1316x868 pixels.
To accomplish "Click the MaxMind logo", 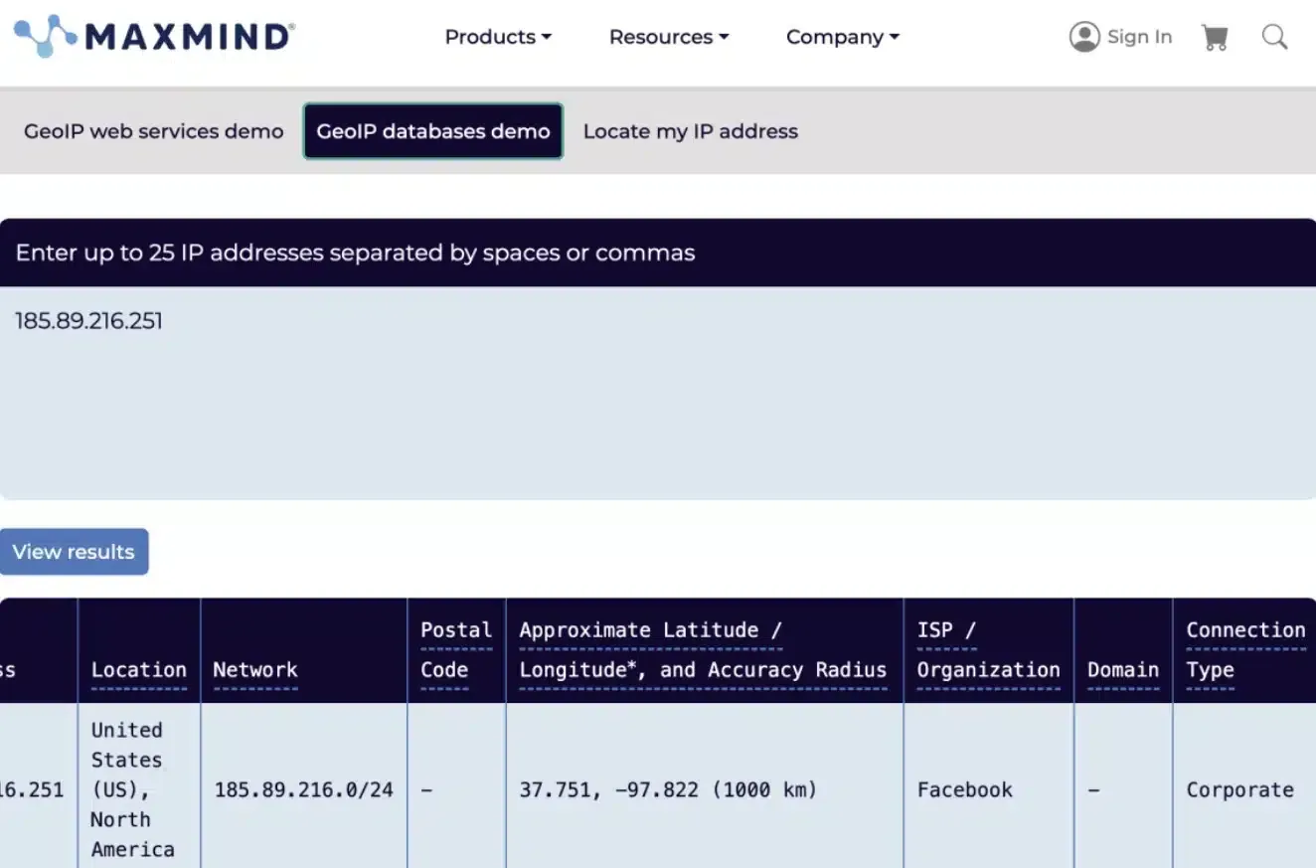I will tap(154, 37).
